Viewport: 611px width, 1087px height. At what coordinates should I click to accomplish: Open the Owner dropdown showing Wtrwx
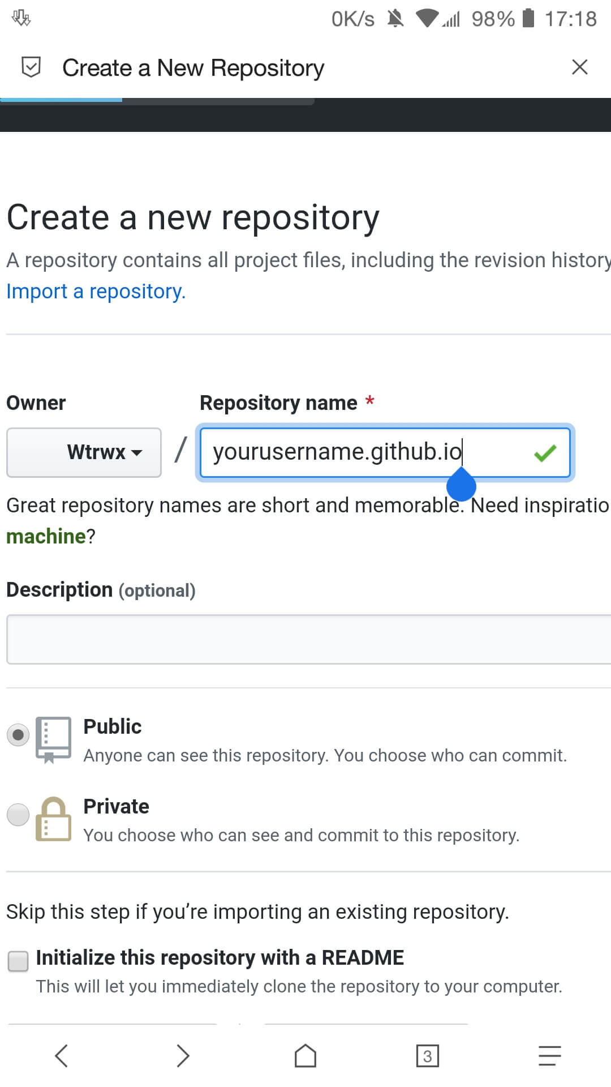84,452
